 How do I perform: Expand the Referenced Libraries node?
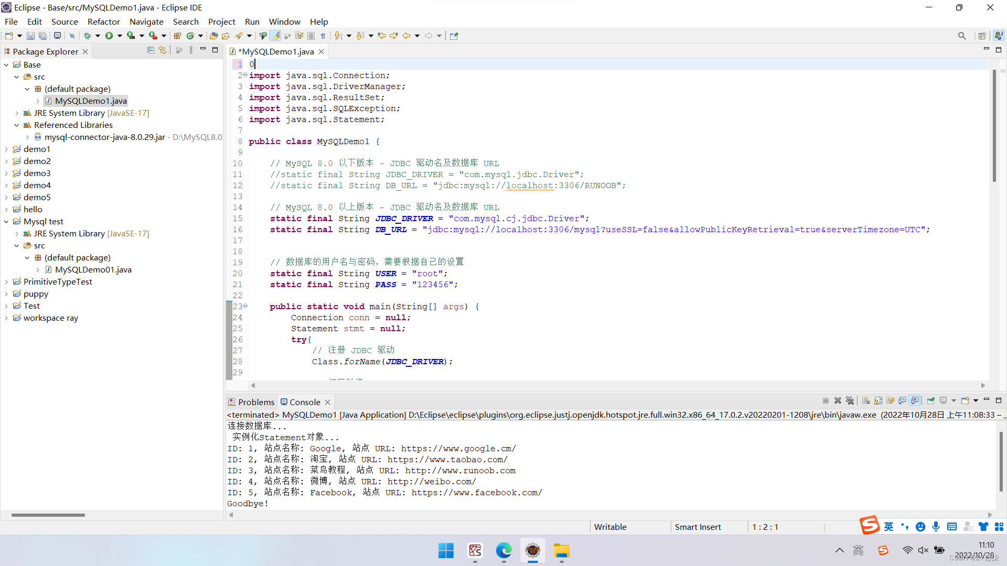[16, 125]
